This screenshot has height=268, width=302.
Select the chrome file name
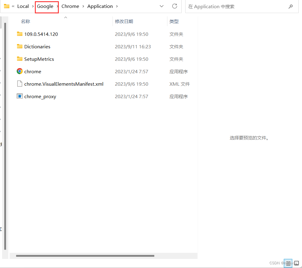click(33, 72)
